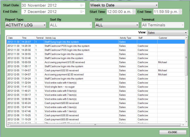Select 'Acct owing payment $15.00 received' row
The image size is (190, 137).
point(96,62)
